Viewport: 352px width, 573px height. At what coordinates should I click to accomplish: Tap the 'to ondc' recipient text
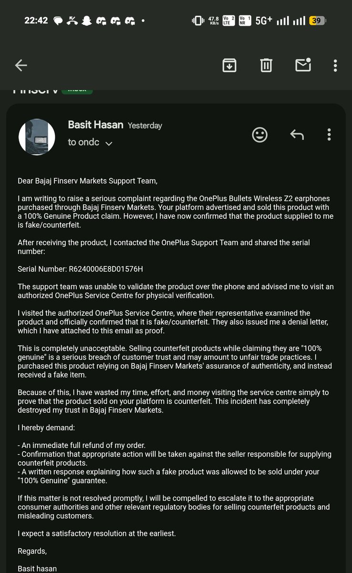(x=83, y=142)
